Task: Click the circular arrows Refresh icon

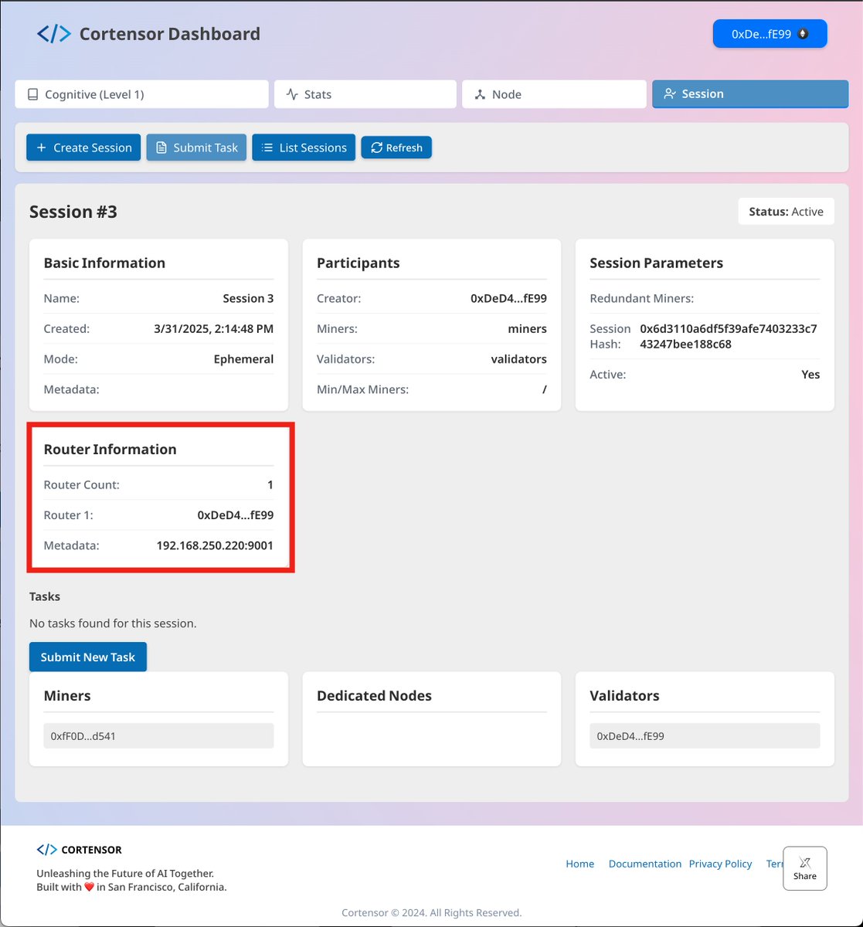Action: pos(377,148)
